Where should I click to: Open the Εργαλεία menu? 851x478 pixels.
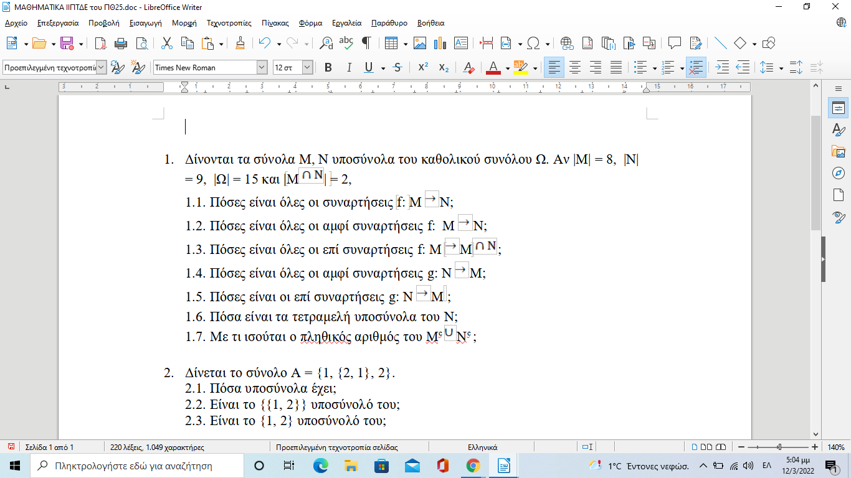[348, 23]
